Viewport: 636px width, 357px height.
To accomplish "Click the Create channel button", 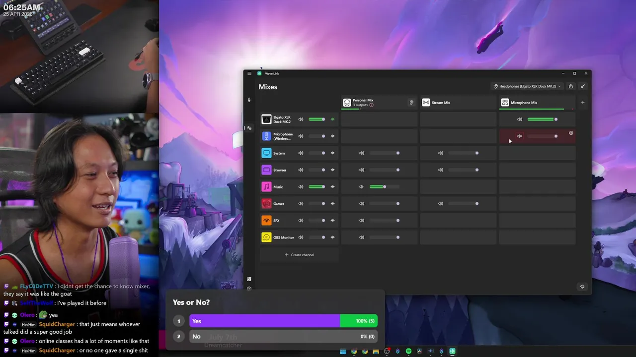I will 299,255.
